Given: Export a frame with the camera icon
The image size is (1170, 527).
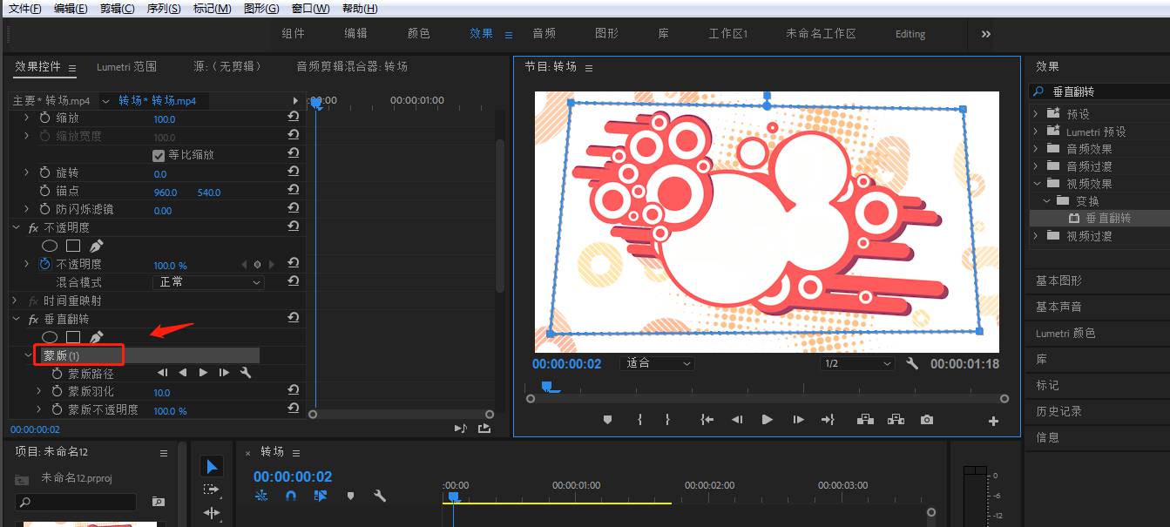Looking at the screenshot, I should point(926,419).
